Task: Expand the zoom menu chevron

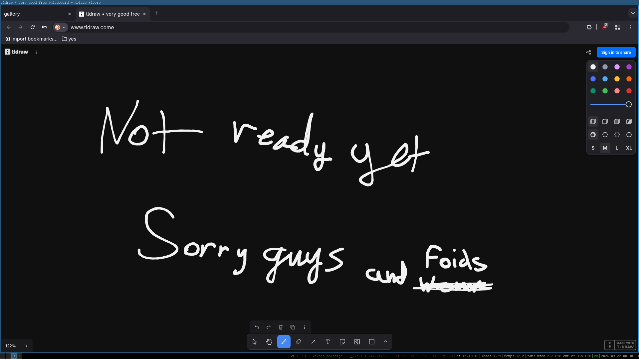Action: tap(26, 346)
